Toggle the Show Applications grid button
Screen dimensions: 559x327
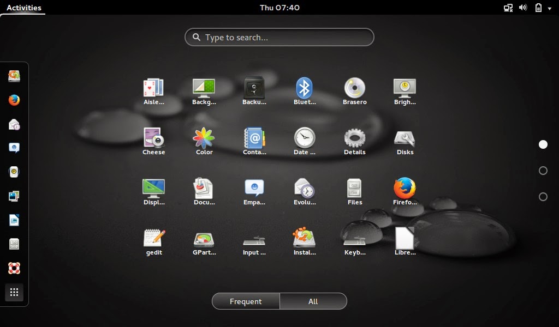click(14, 293)
